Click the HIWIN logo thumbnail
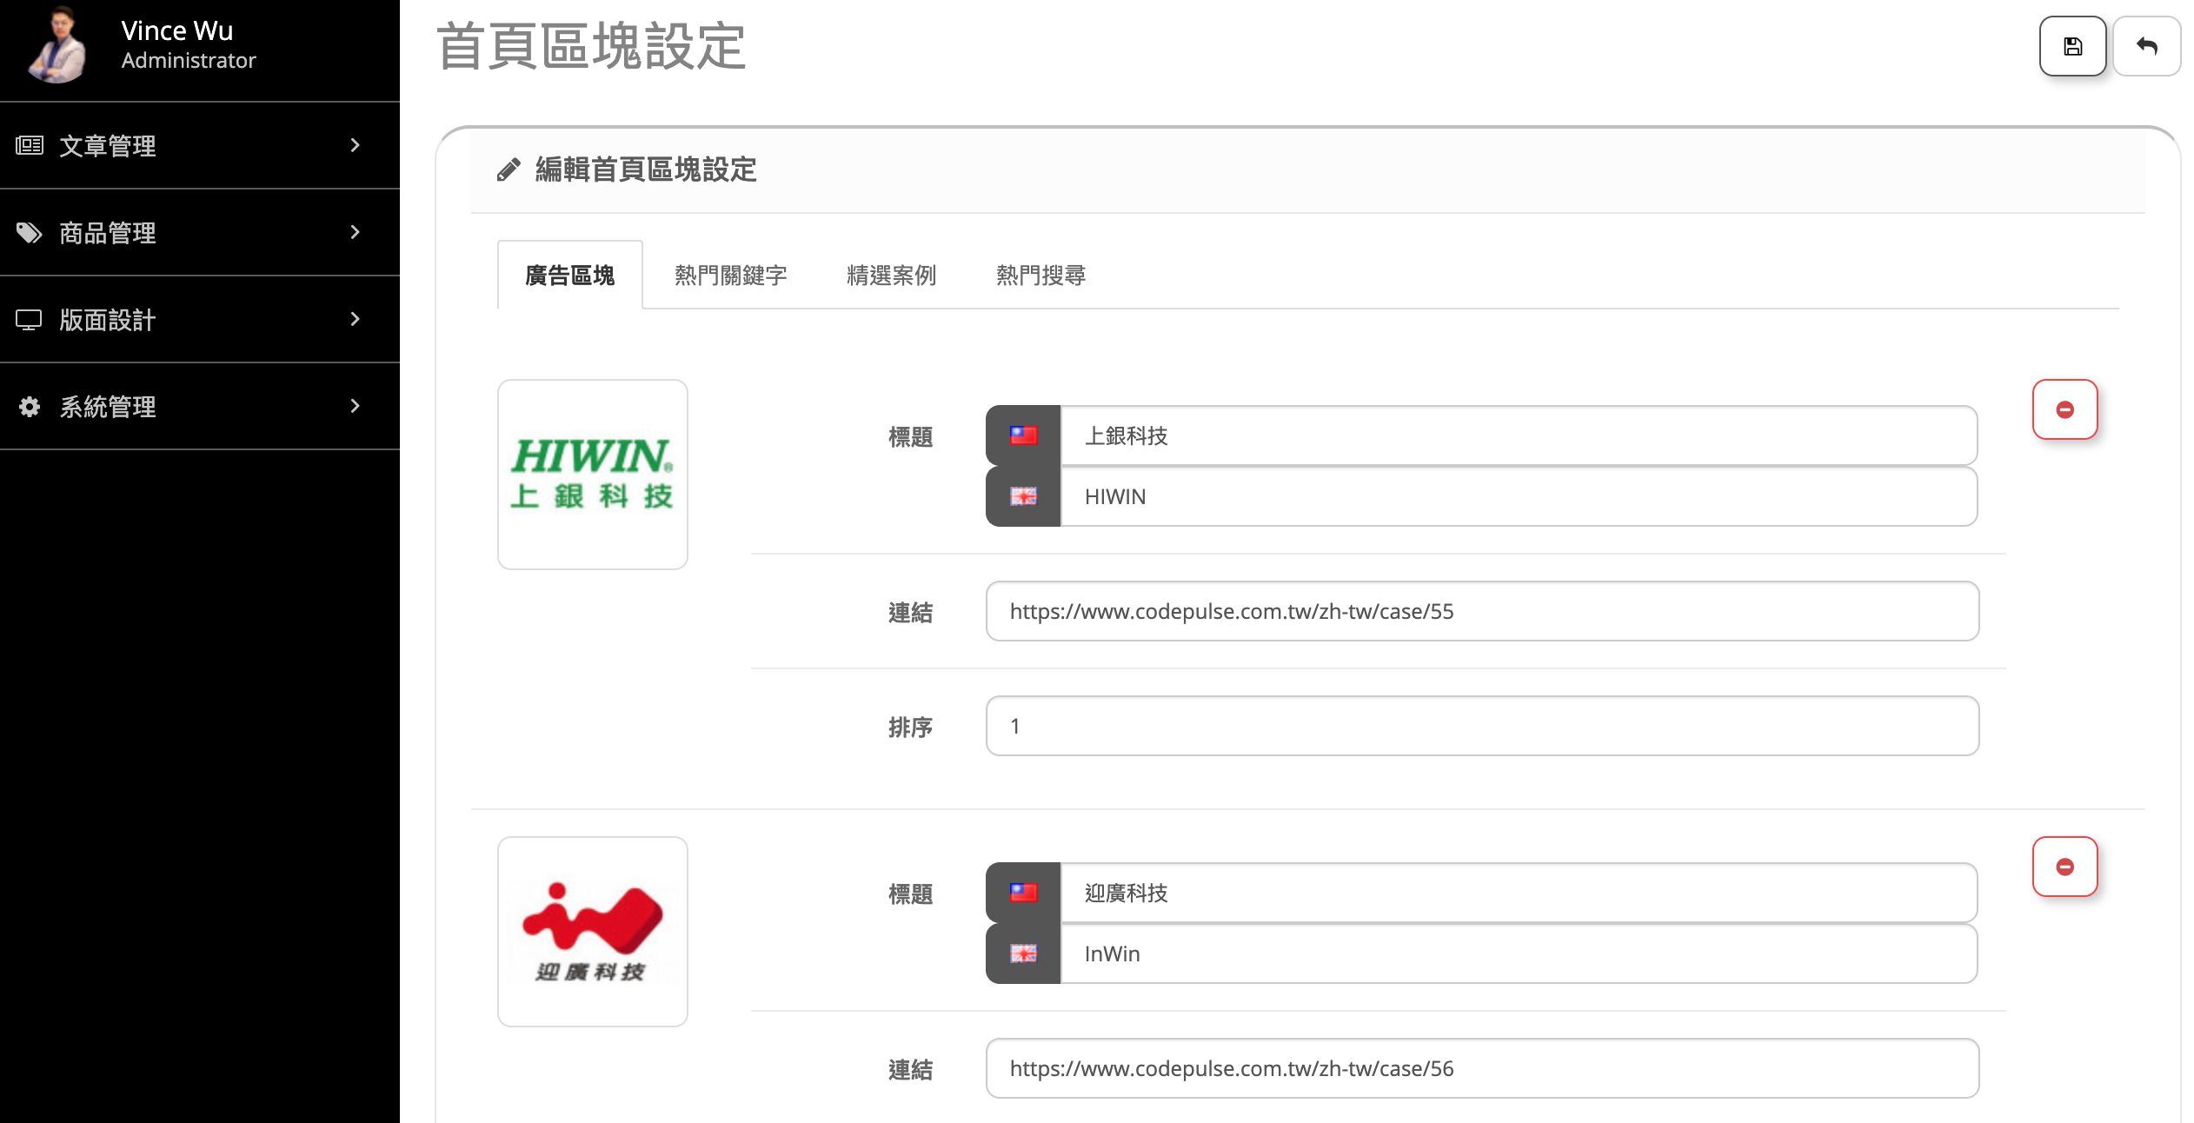The image size is (2194, 1123). [x=593, y=475]
